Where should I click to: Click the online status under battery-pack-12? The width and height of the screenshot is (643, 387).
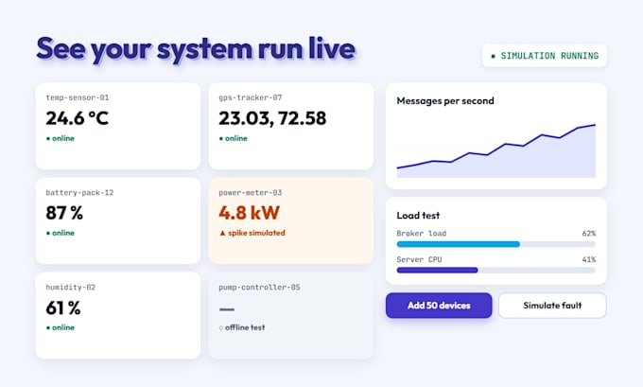61,233
